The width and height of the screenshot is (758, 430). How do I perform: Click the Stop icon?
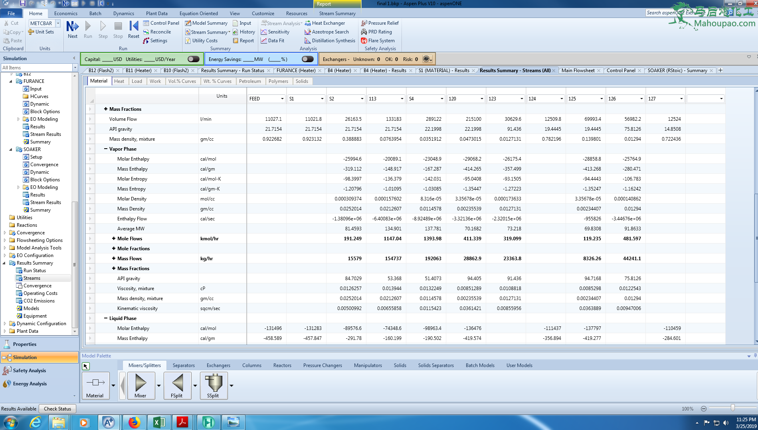click(118, 30)
